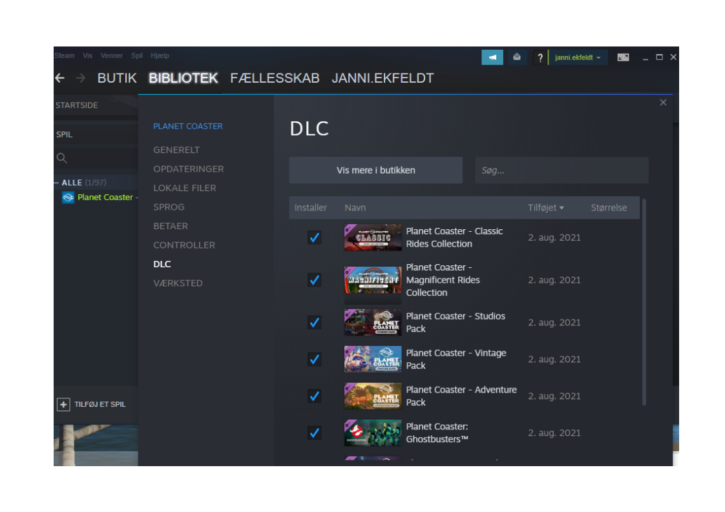The width and height of the screenshot is (725, 512).
Task: Open the Vis menu
Action: [x=87, y=56]
